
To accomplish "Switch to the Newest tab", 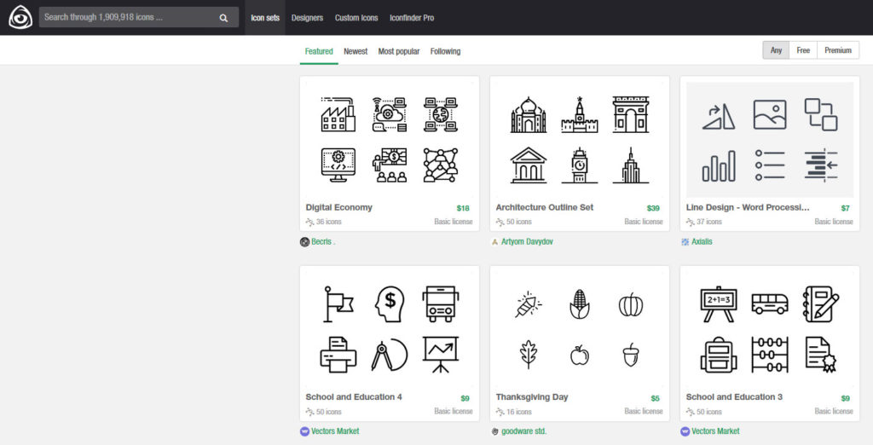I will (356, 51).
